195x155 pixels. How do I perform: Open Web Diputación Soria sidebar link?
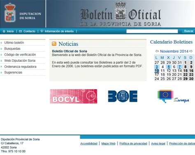(x=20, y=61)
